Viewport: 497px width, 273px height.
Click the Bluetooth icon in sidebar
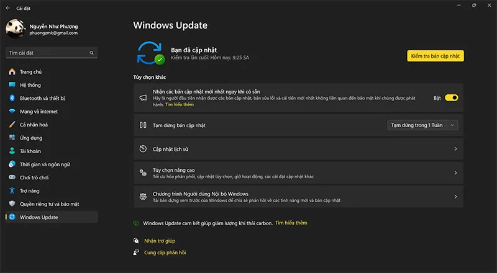pos(12,98)
